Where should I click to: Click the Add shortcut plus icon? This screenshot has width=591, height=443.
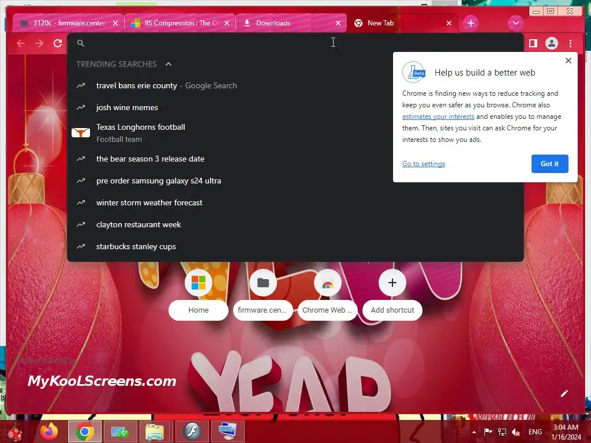[x=392, y=283]
